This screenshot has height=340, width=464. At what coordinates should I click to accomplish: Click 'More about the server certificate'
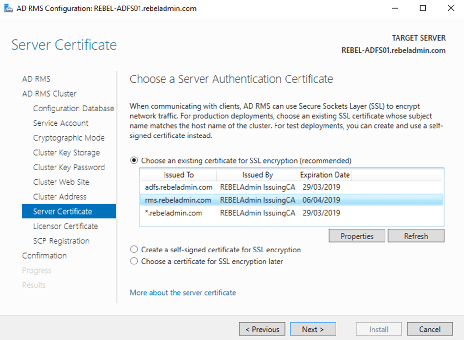[x=183, y=292]
